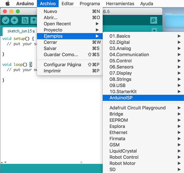Open the ArduinoISP example
Screen dimensions: 184x173
(x=143, y=98)
